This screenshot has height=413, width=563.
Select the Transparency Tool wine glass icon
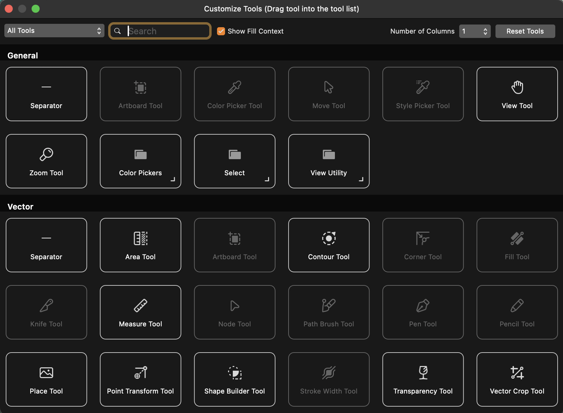[423, 373]
